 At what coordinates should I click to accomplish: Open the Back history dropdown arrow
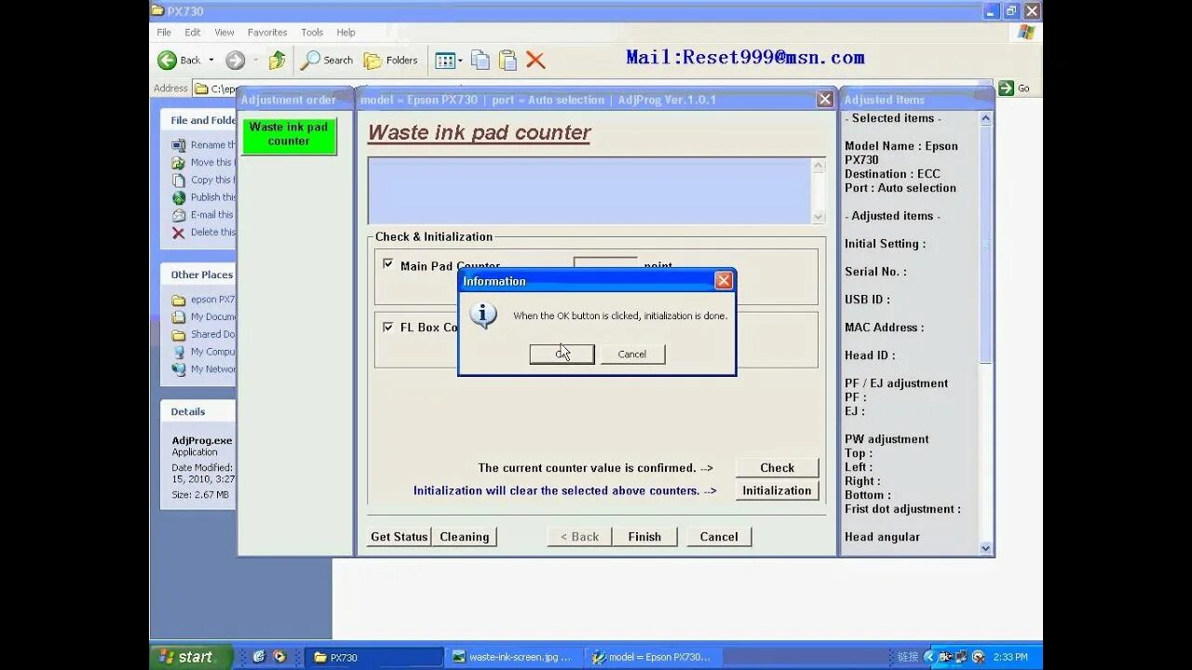click(x=210, y=60)
